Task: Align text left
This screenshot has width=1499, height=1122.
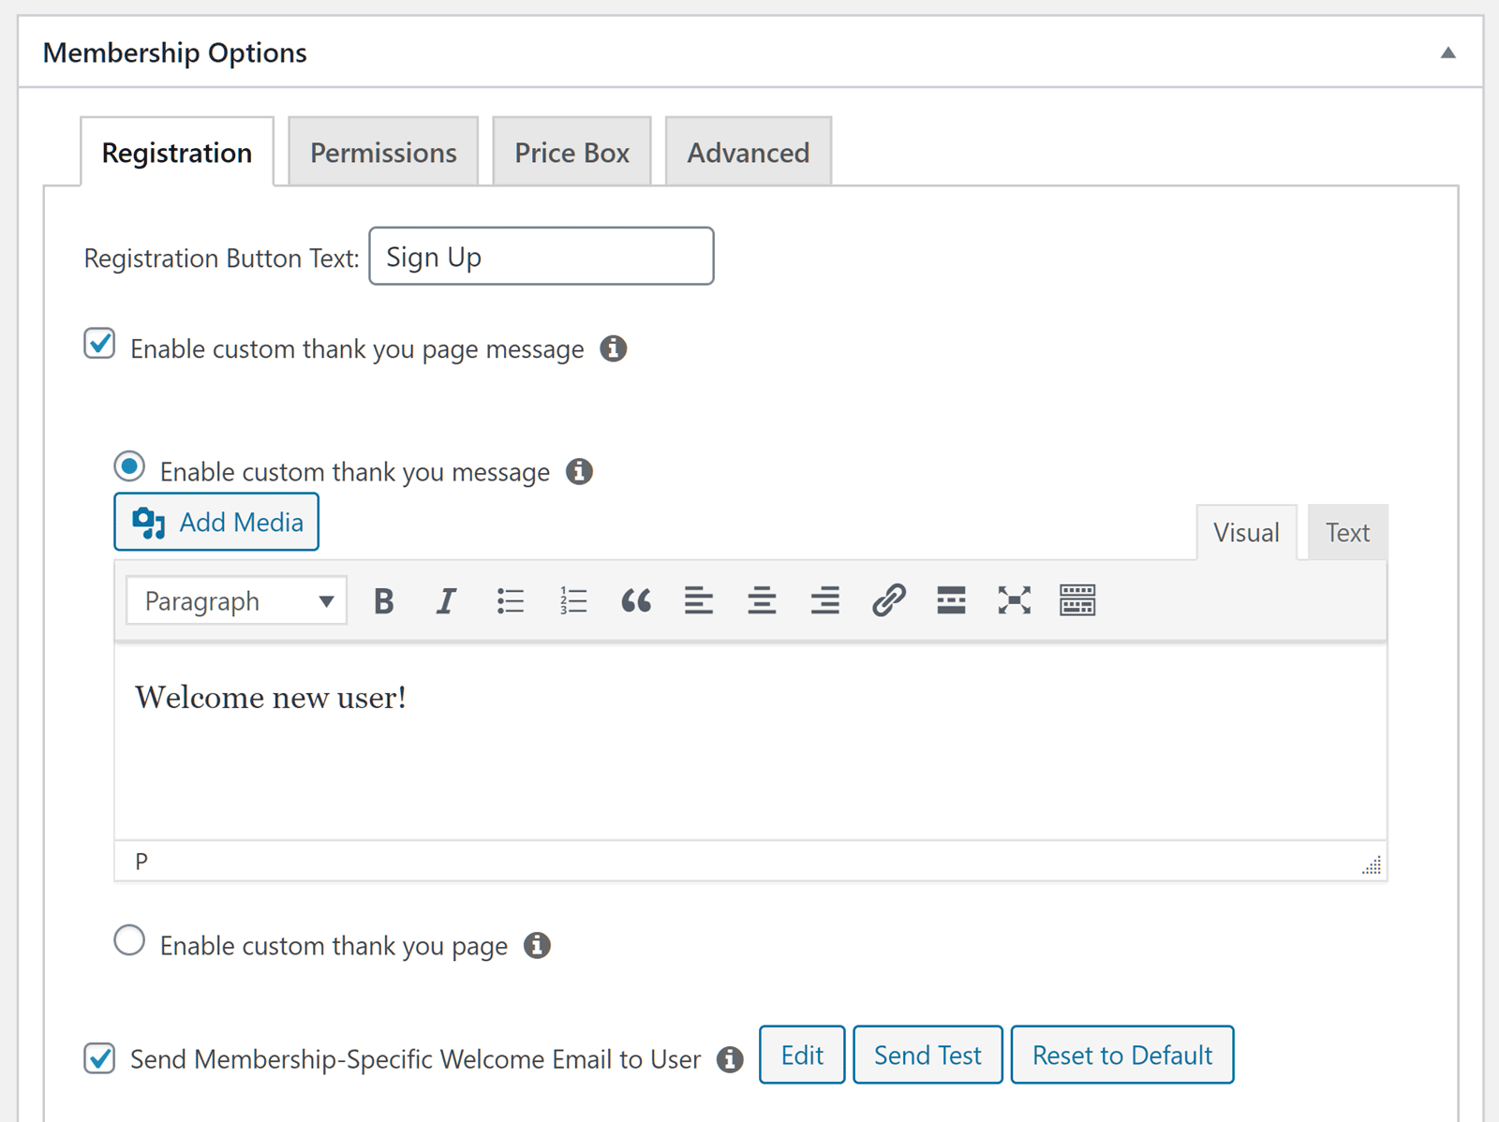Action: tap(699, 600)
